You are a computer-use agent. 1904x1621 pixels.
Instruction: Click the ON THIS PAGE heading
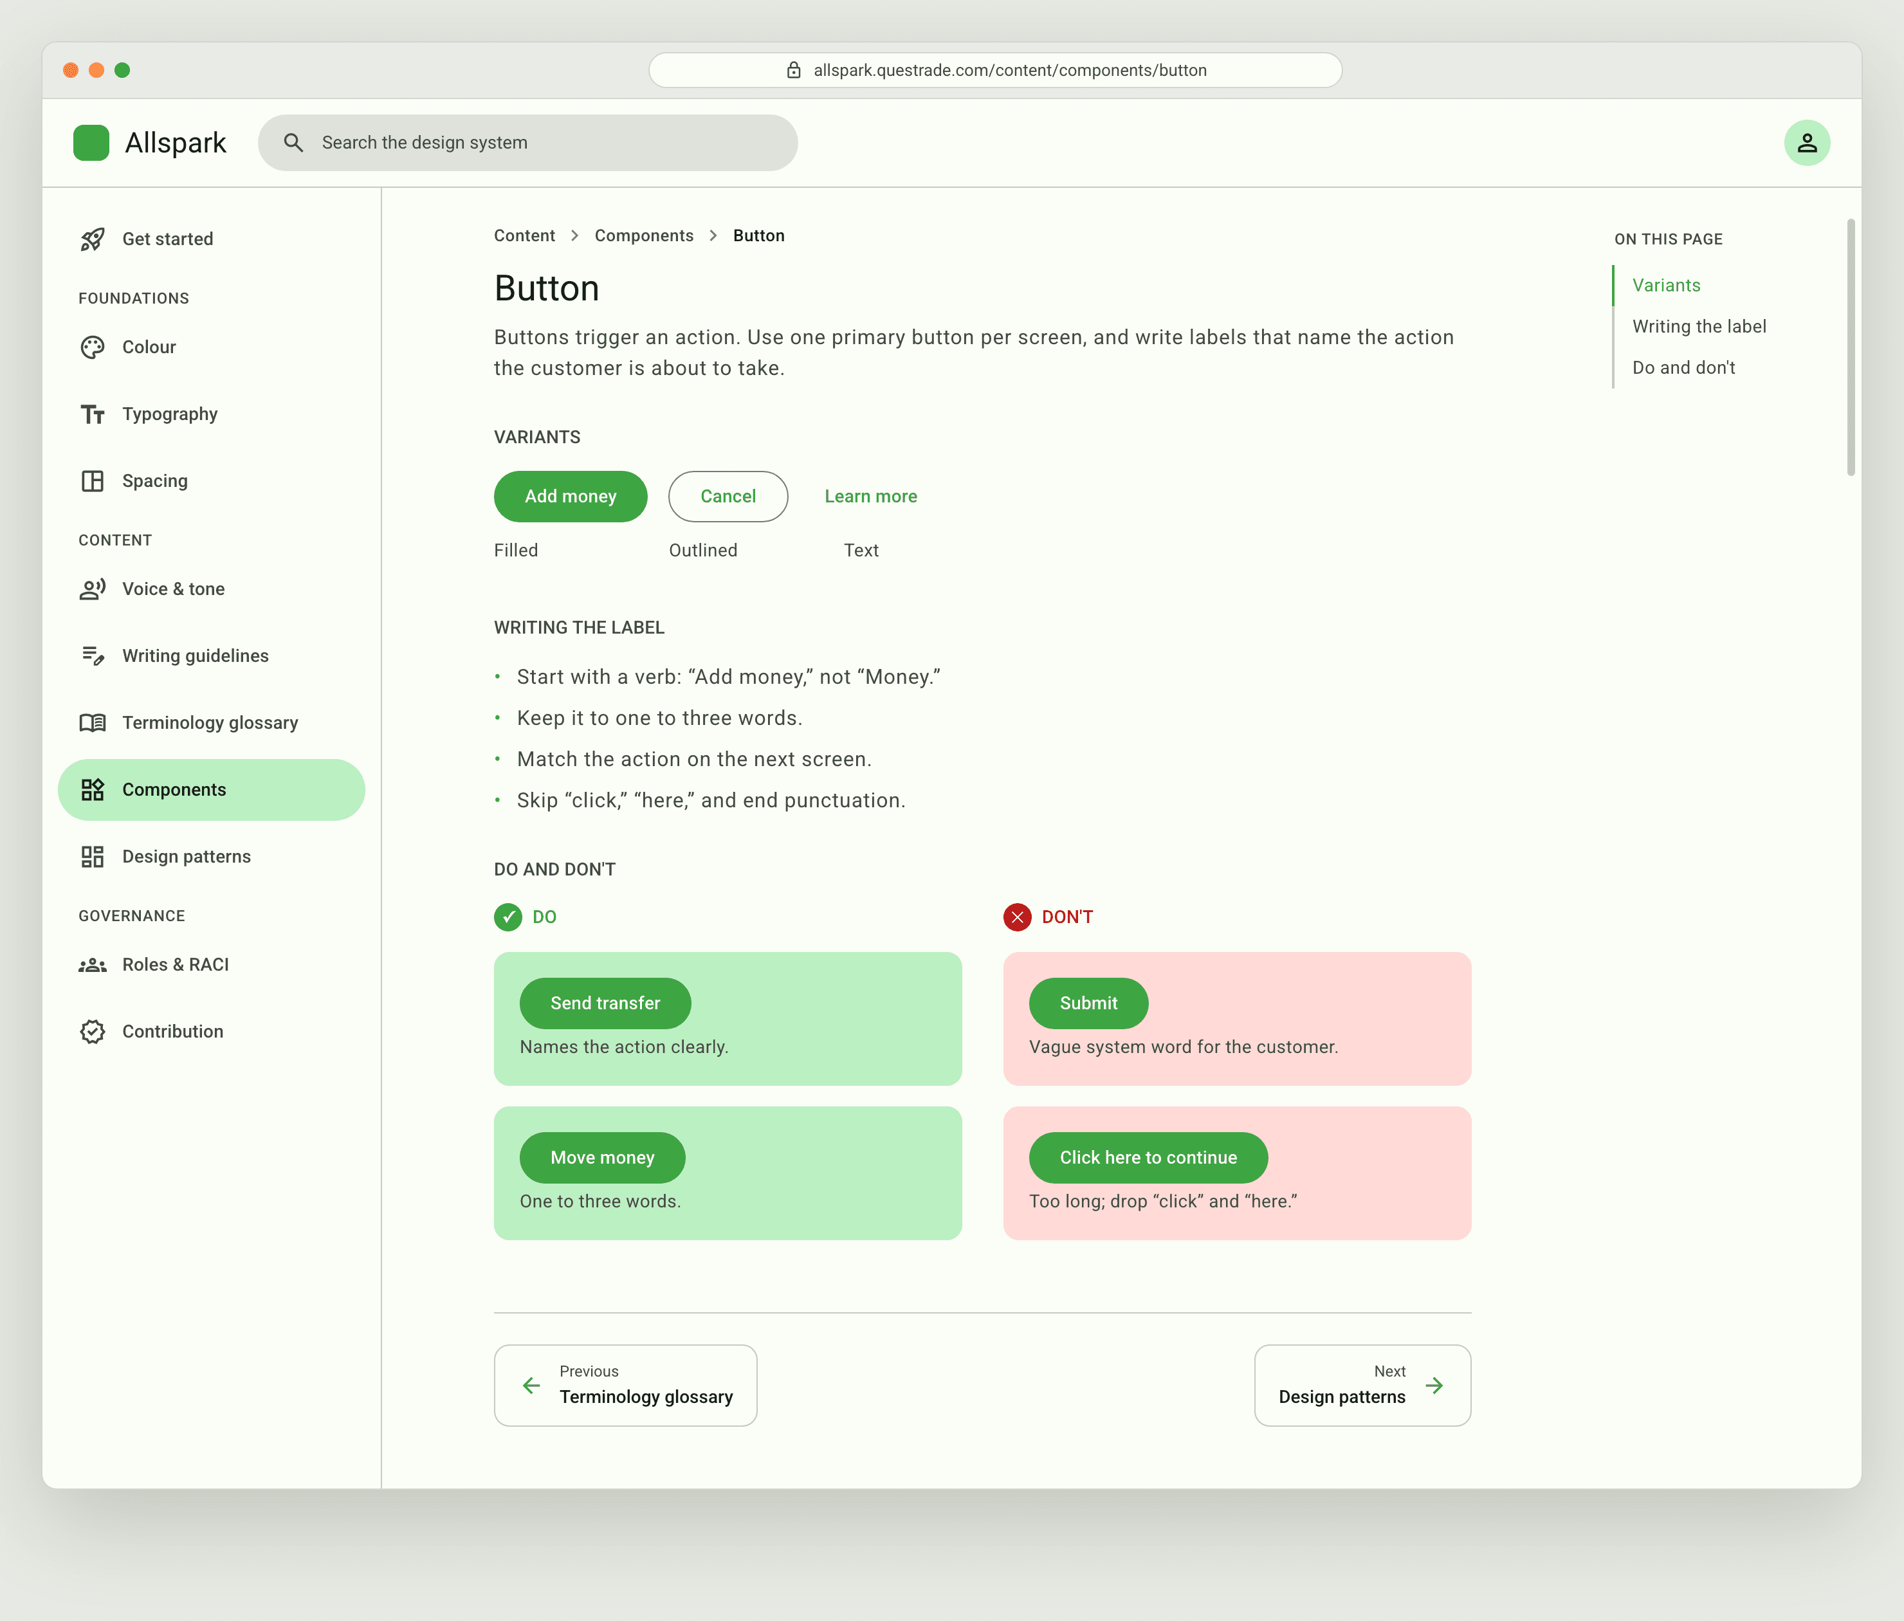[1668, 239]
